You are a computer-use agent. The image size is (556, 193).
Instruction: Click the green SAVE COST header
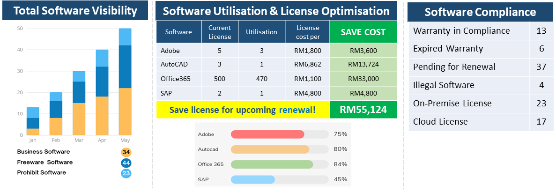(363, 32)
